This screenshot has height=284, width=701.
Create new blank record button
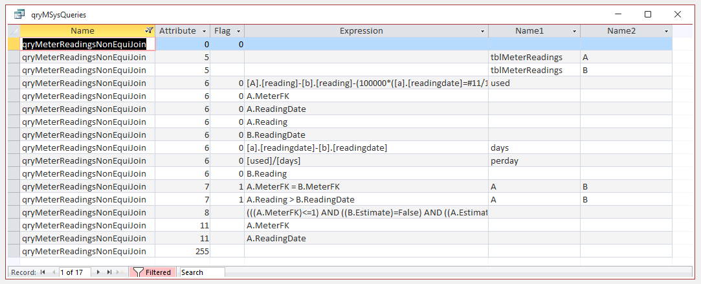pyautogui.click(x=120, y=272)
